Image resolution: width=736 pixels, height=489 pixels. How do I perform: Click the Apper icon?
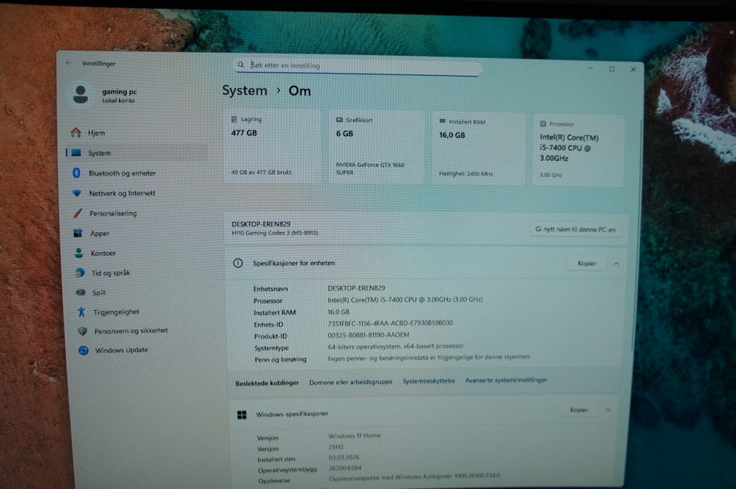78,233
